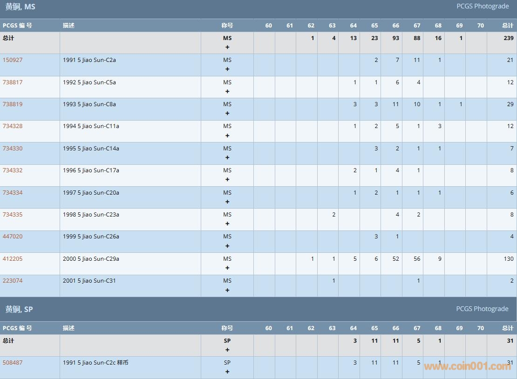
Task: Expand plus sign under 1991 5 Jiao Sun-C2a
Action: (227, 69)
